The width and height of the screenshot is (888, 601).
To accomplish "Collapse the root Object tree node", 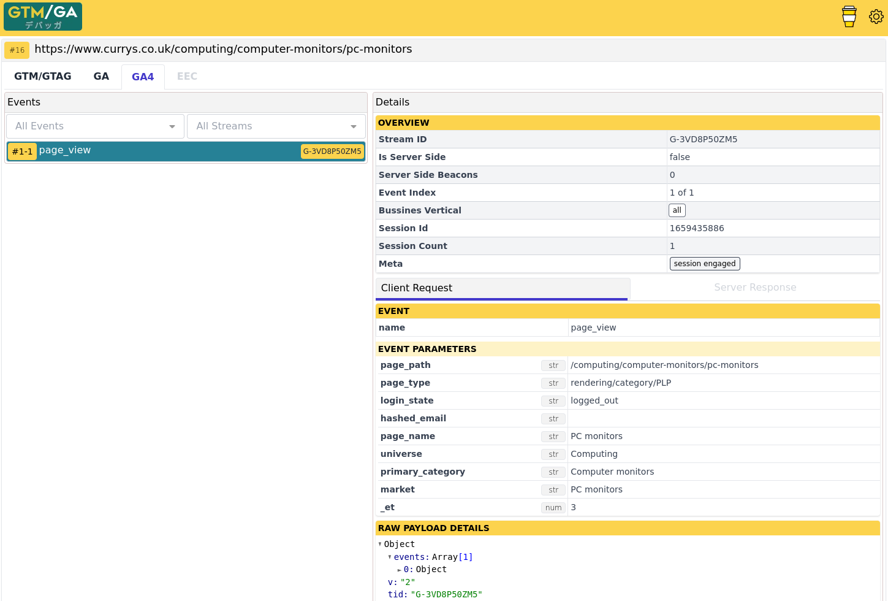I will (x=380, y=544).
